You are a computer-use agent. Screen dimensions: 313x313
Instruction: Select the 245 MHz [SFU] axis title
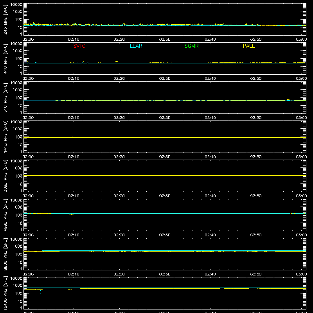pyautogui.click(x=5, y=19)
